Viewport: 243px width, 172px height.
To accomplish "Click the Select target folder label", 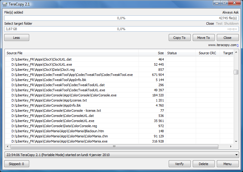I will click(x=18, y=23).
